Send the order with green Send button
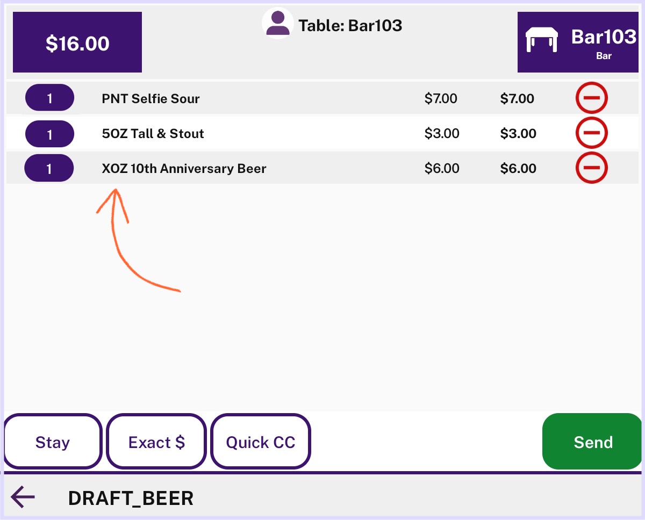The width and height of the screenshot is (645, 520). tap(593, 442)
